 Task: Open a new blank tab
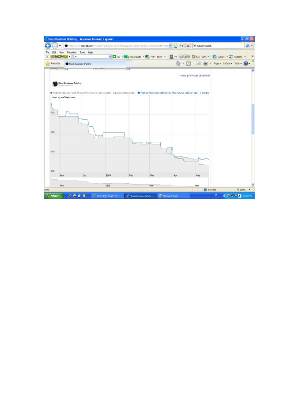[x=129, y=64]
